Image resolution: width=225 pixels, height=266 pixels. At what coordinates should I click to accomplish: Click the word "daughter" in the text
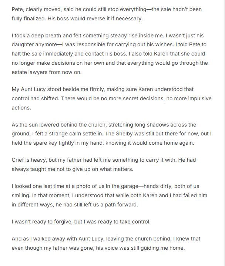(x=23, y=45)
